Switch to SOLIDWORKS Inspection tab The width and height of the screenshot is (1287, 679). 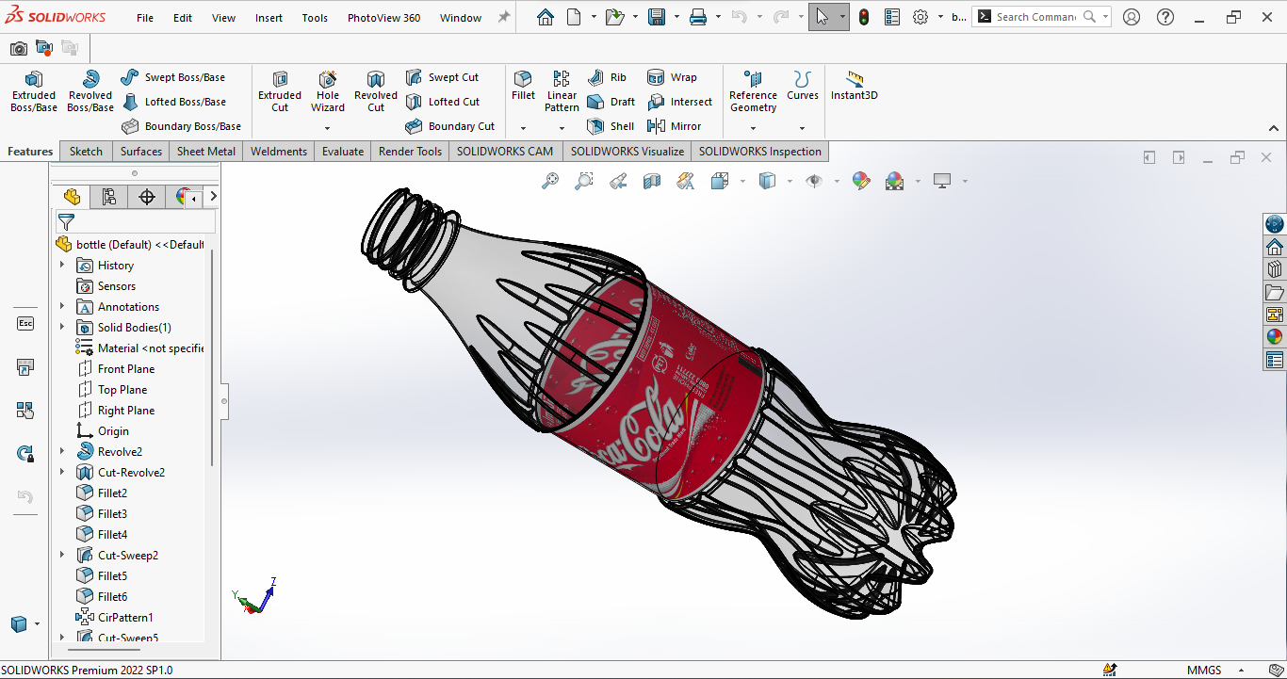point(760,152)
